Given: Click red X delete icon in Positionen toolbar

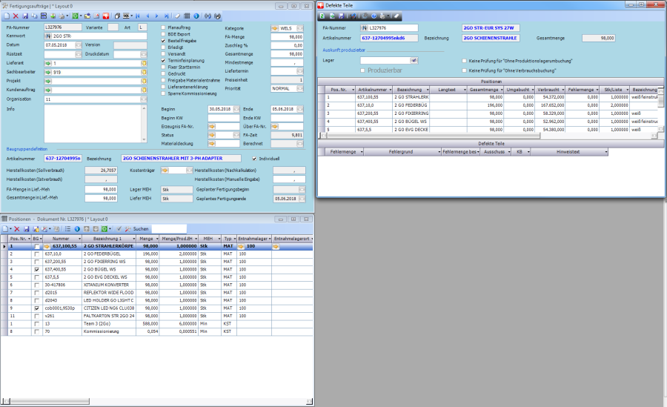Looking at the screenshot, I should coord(16,229).
